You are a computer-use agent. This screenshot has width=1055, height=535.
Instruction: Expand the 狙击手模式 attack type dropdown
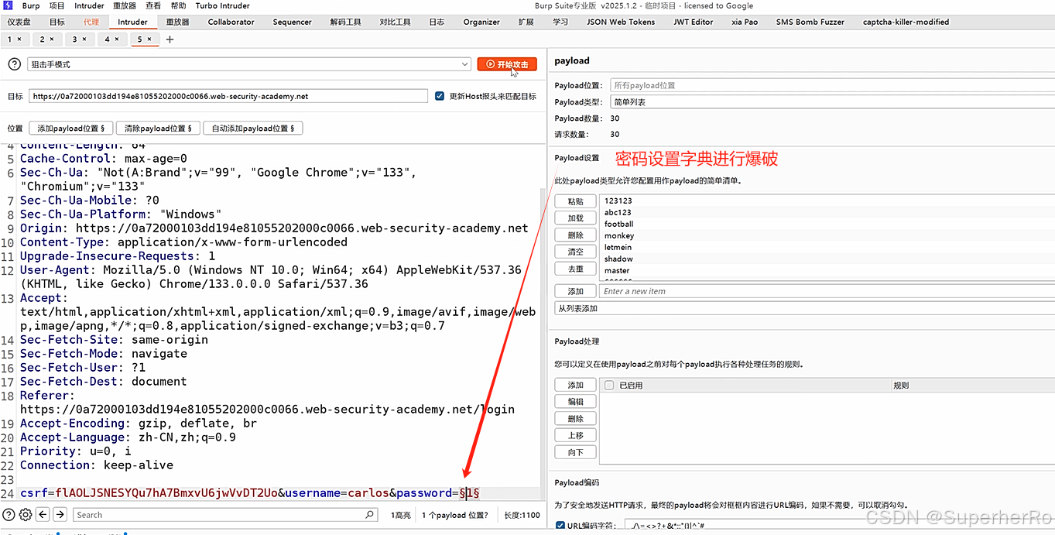[249, 64]
